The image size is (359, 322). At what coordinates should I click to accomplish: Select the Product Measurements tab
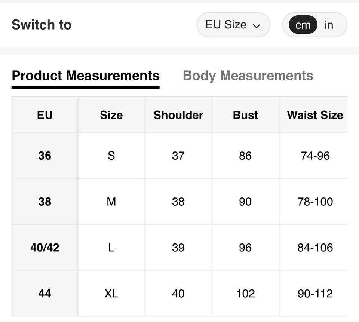[x=85, y=76]
